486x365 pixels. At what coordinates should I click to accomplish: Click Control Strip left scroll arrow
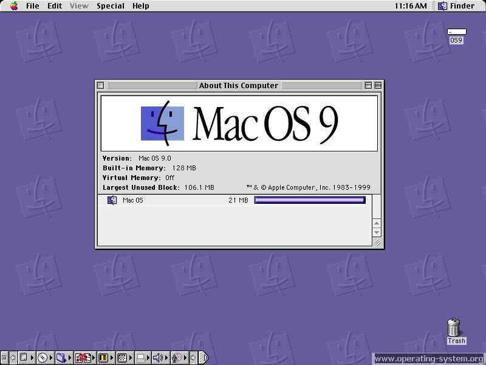pyautogui.click(x=13, y=358)
